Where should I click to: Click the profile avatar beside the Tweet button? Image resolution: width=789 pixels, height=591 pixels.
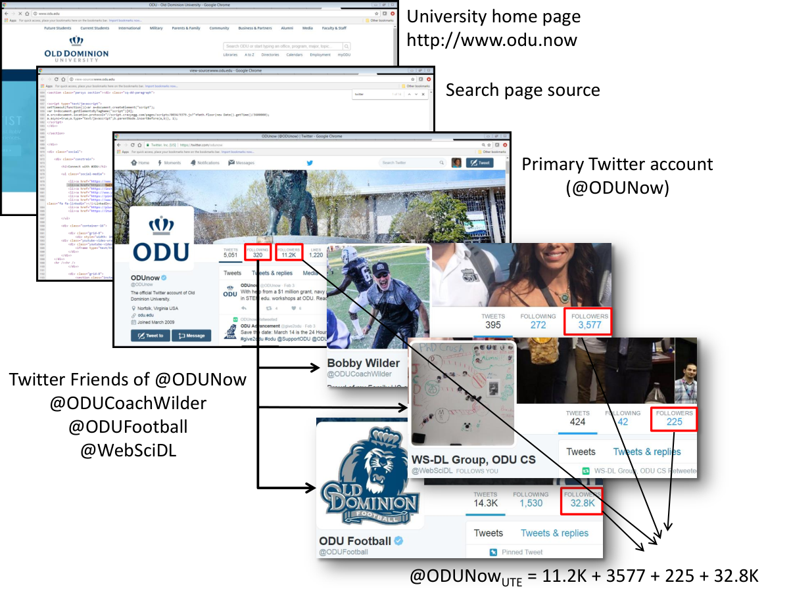click(456, 163)
